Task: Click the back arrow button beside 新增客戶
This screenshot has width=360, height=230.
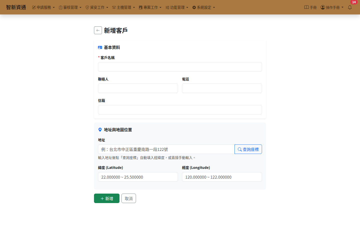Action: point(98,30)
